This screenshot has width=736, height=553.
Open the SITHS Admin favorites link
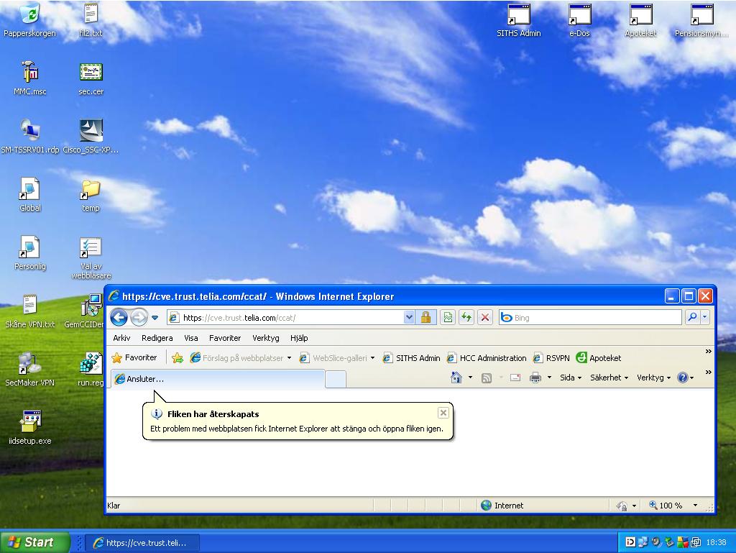coord(411,358)
